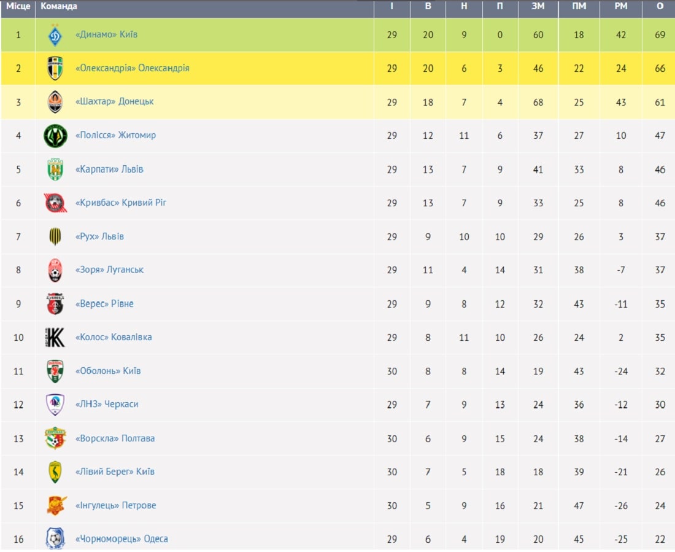Click the Chornomorets Odesa emblem
Image resolution: width=675 pixels, height=552 pixels.
(x=55, y=538)
